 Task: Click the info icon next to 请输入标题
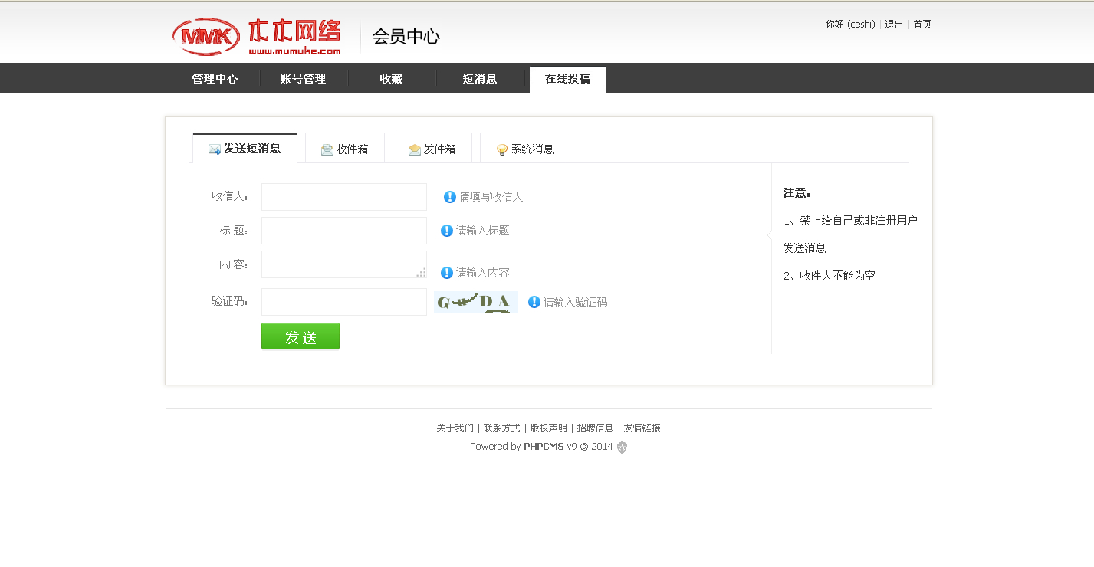[447, 231]
